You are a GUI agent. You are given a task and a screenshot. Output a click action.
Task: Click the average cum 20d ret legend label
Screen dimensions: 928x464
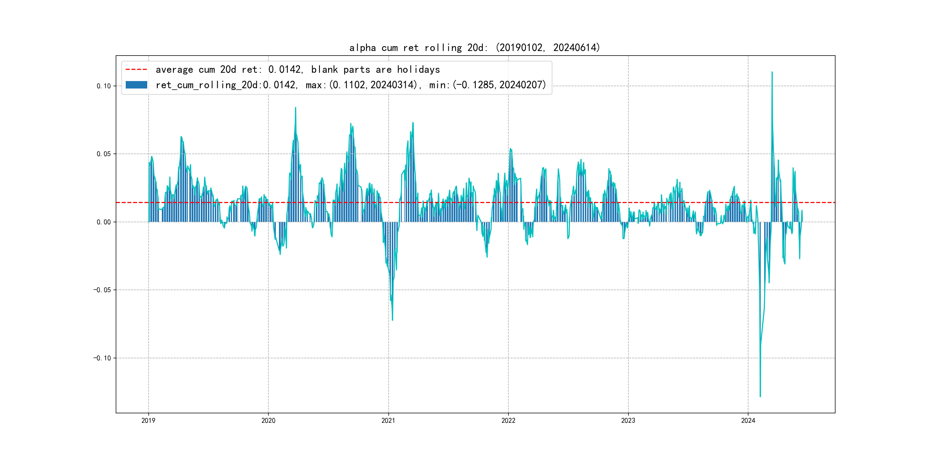pos(298,69)
